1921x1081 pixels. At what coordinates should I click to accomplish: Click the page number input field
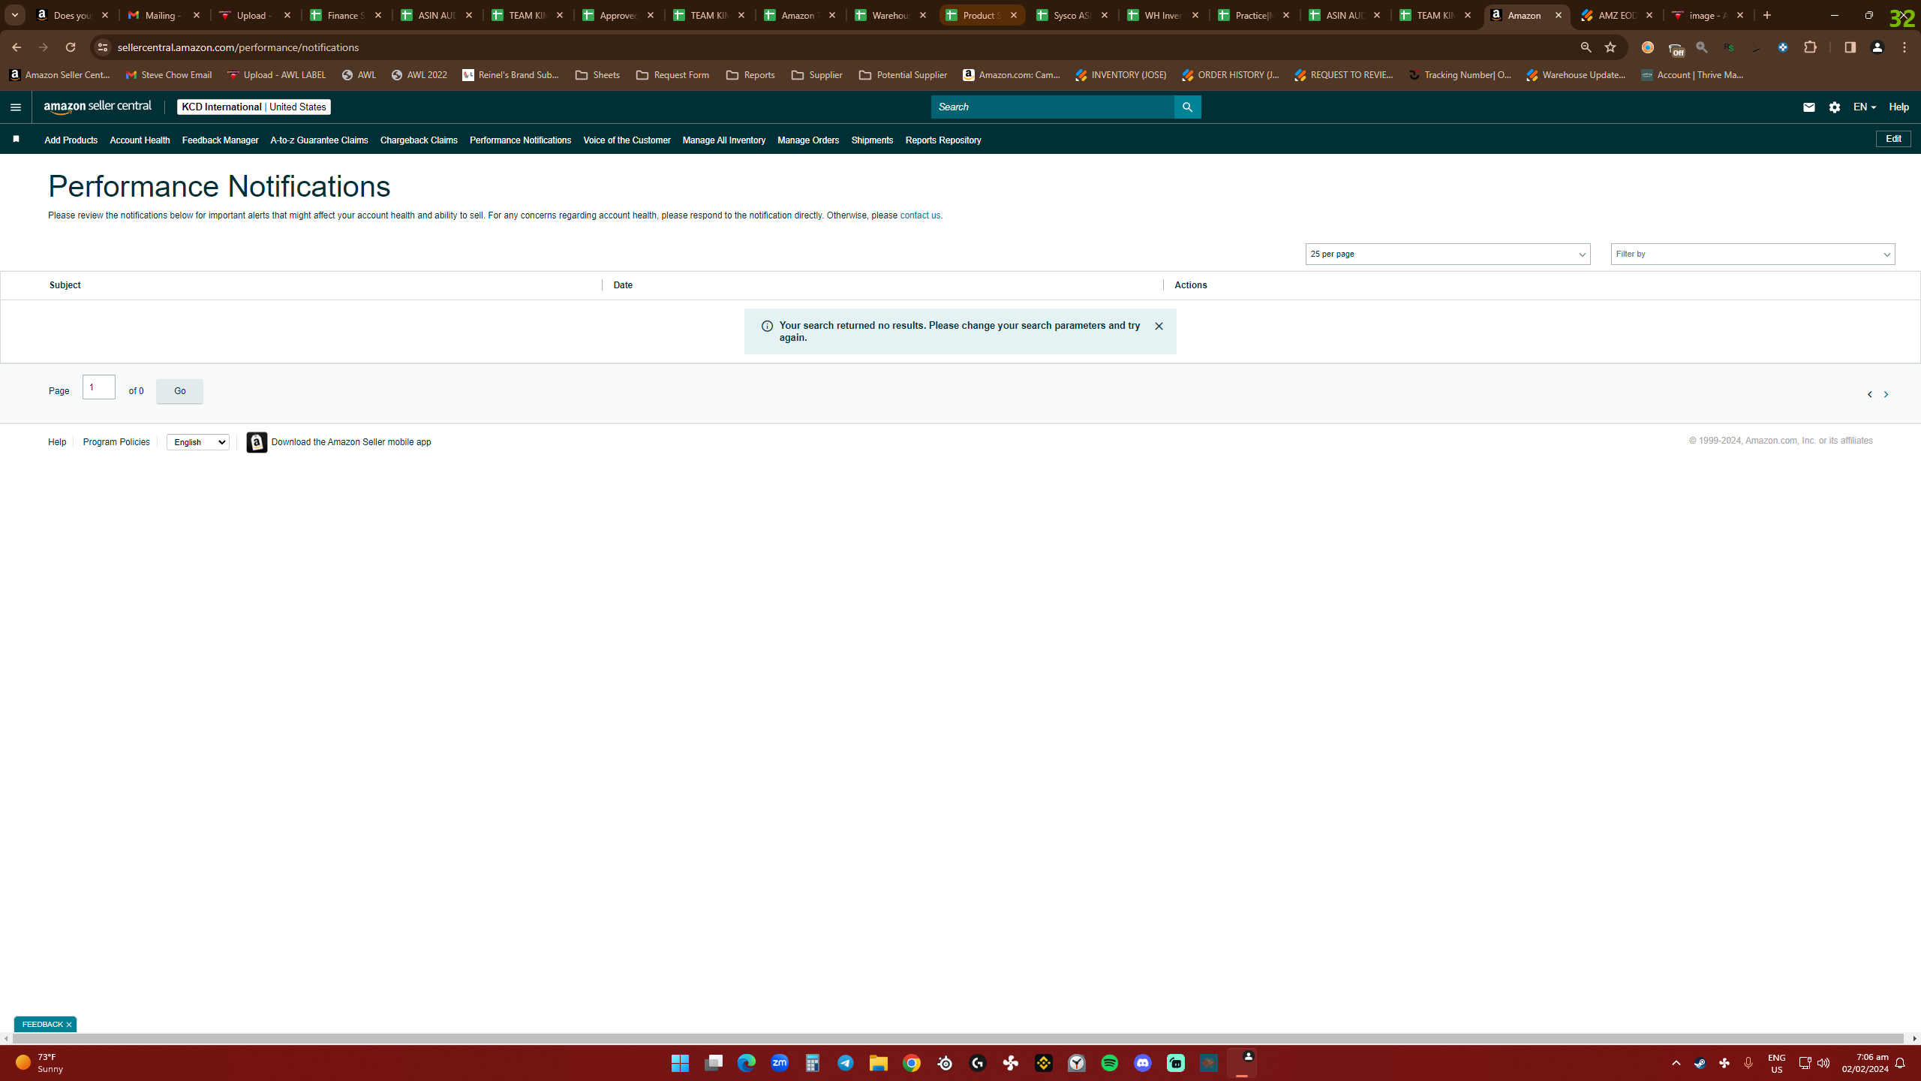(x=99, y=387)
